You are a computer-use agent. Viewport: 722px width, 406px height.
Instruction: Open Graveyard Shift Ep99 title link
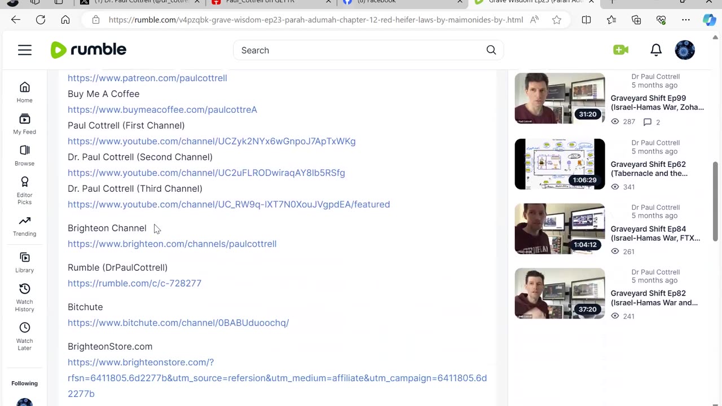click(x=657, y=103)
